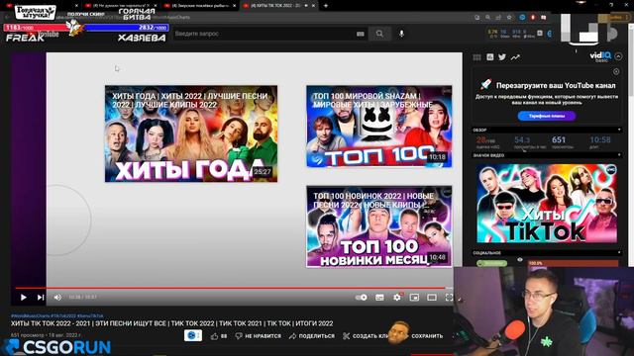Turn on subtitles in the player
This screenshot has height=356, width=634.
(x=379, y=298)
